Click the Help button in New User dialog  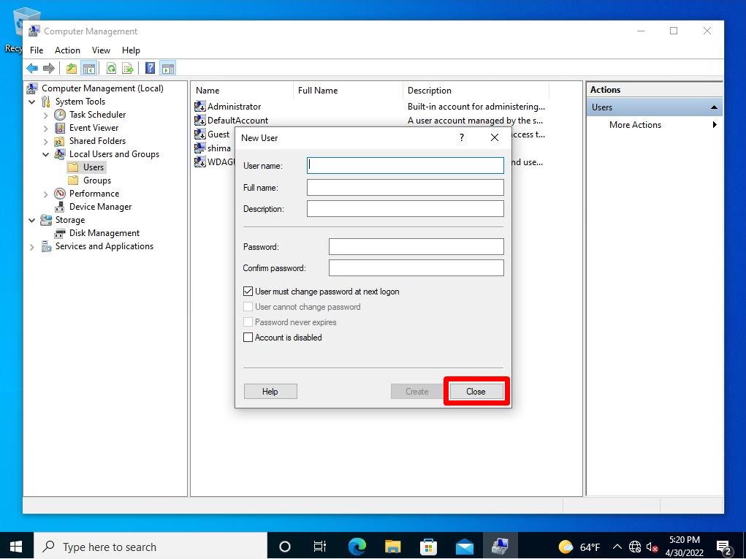(x=270, y=392)
